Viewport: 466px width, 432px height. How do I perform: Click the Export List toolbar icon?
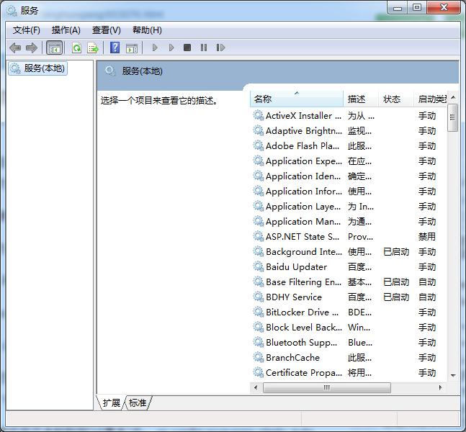click(x=92, y=48)
